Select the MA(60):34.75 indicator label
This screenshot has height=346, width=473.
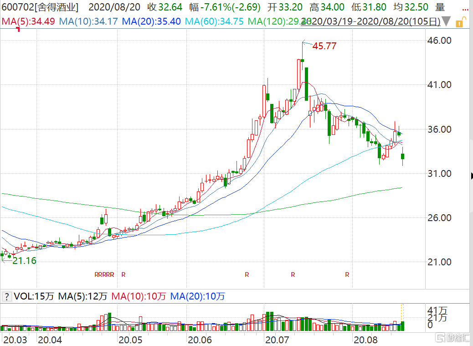click(x=214, y=21)
